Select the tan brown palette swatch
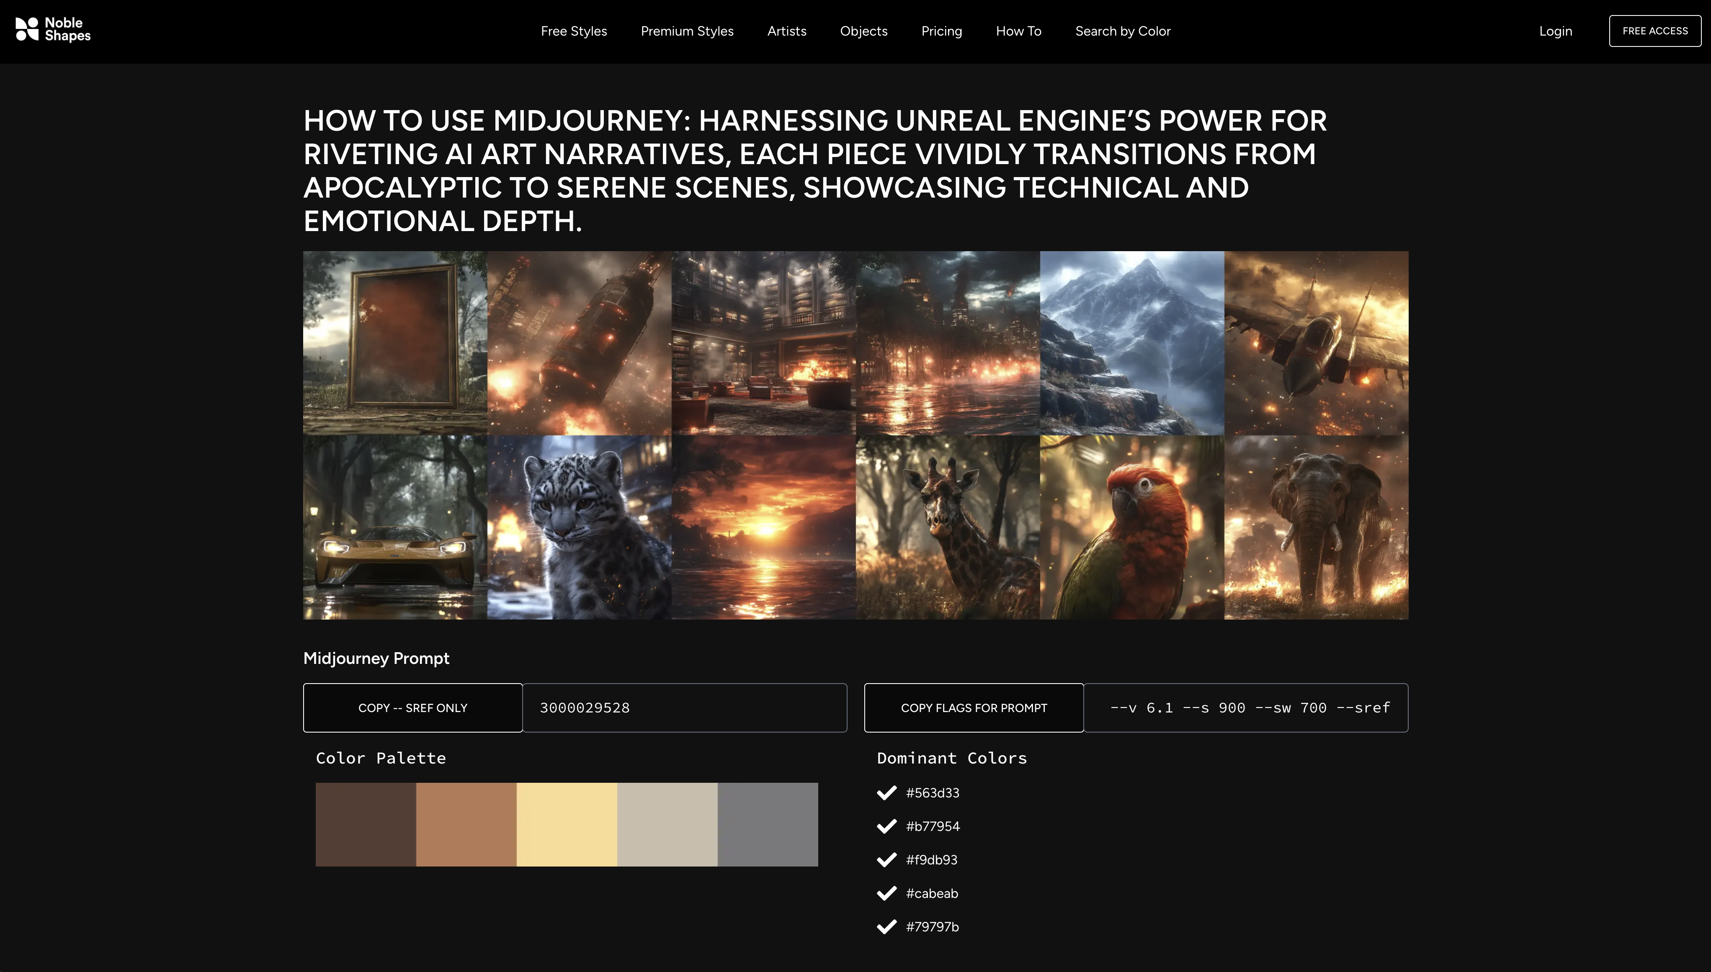The width and height of the screenshot is (1711, 972). coord(466,825)
